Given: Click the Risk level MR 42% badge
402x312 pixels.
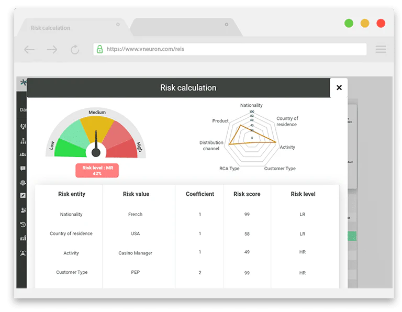Looking at the screenshot, I should pos(97,171).
